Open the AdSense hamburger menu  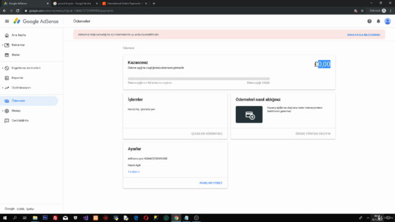pyautogui.click(x=7, y=22)
